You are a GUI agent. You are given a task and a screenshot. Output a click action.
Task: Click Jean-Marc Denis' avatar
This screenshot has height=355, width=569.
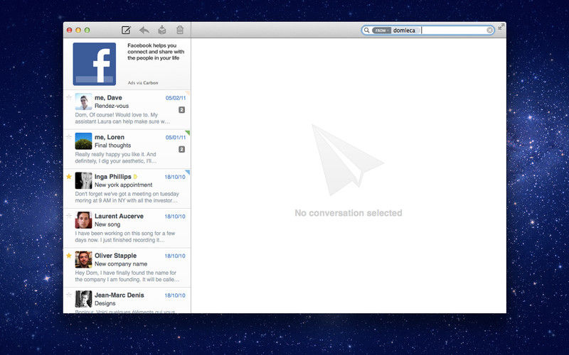83,299
